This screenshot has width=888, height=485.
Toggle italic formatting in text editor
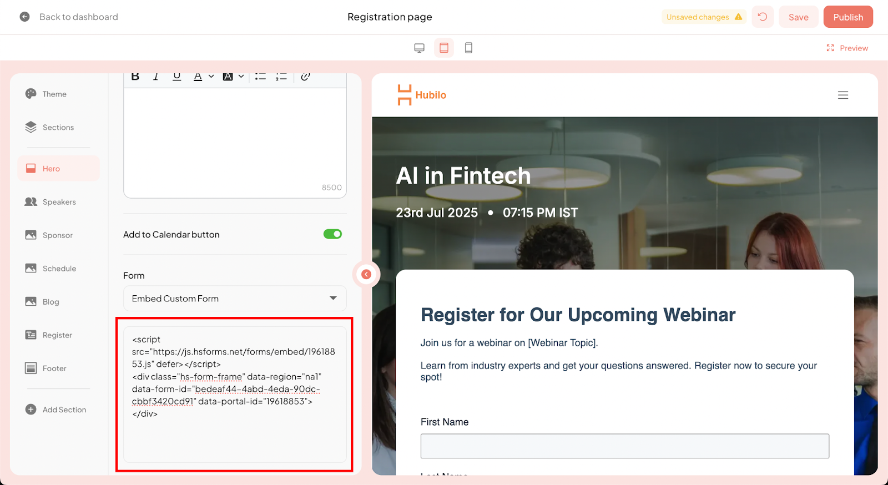click(x=156, y=77)
